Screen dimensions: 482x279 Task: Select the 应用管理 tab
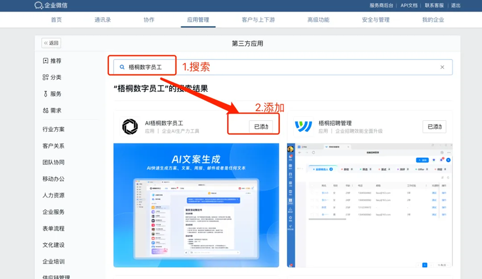pos(198,19)
